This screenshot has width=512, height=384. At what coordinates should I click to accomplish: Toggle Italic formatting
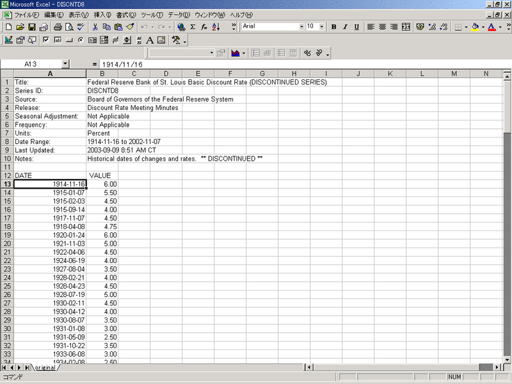(x=345, y=27)
